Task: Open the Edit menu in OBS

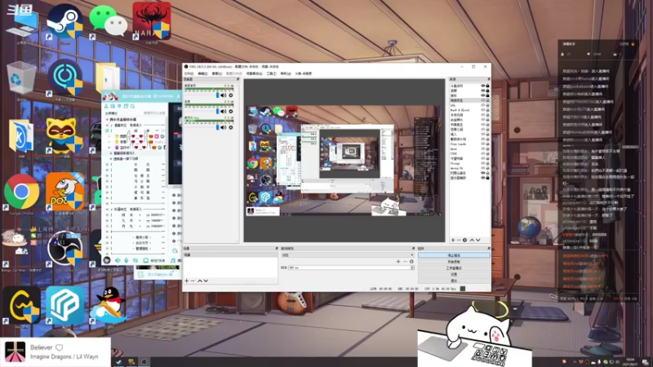Action: (202, 73)
